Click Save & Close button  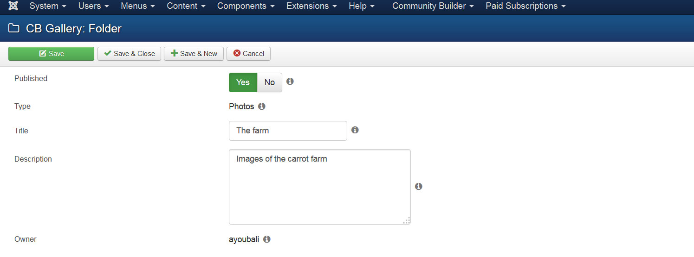(129, 54)
